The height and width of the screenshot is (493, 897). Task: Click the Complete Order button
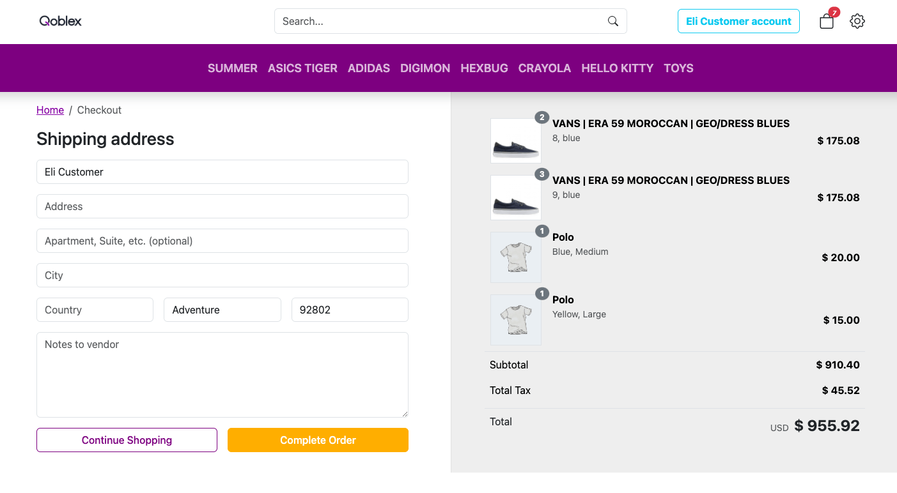click(318, 440)
